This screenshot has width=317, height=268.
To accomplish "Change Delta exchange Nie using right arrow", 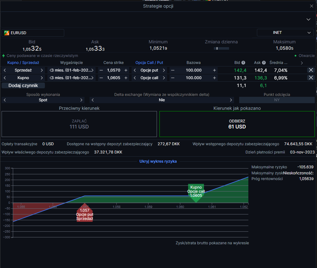I will tap(231, 100).
